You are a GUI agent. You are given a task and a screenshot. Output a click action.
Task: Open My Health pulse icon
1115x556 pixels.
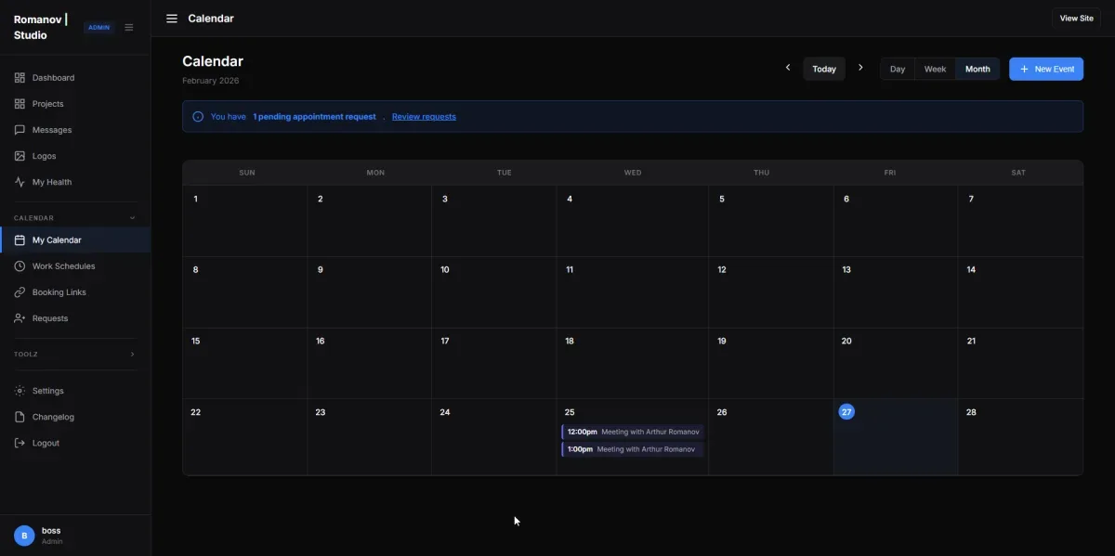[x=20, y=182]
